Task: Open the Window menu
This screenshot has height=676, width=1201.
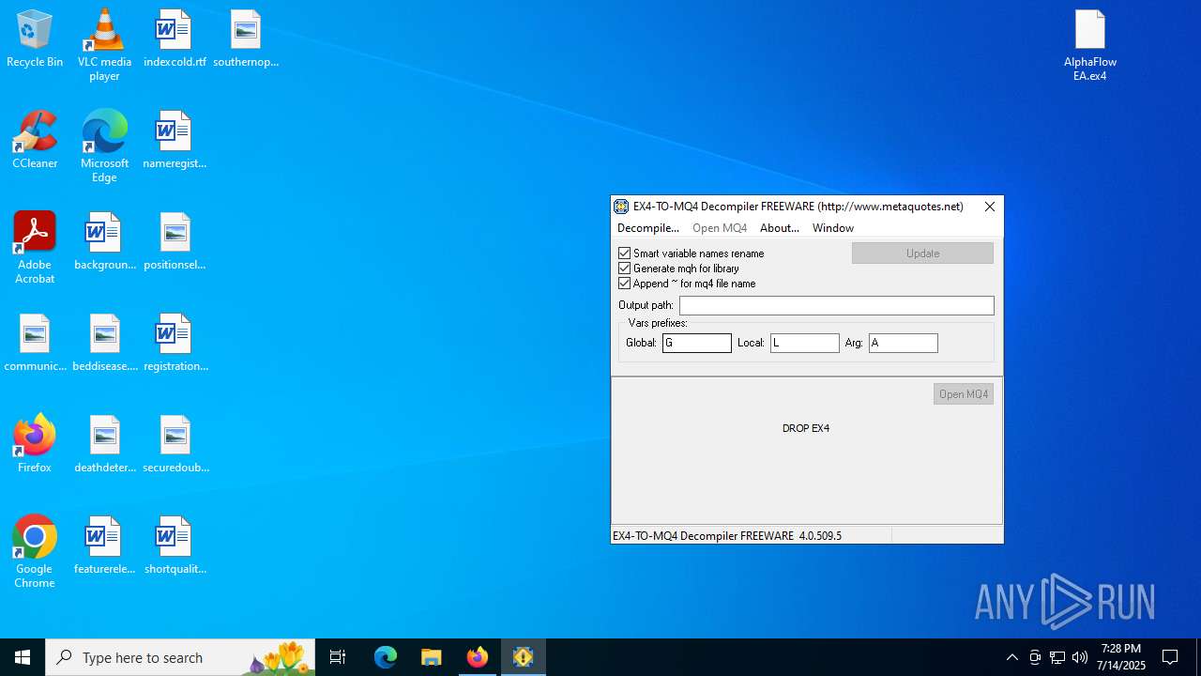Action: [x=833, y=228]
